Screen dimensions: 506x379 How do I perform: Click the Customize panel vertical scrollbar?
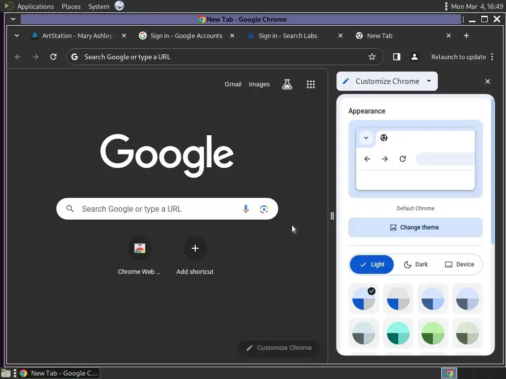[x=493, y=171]
